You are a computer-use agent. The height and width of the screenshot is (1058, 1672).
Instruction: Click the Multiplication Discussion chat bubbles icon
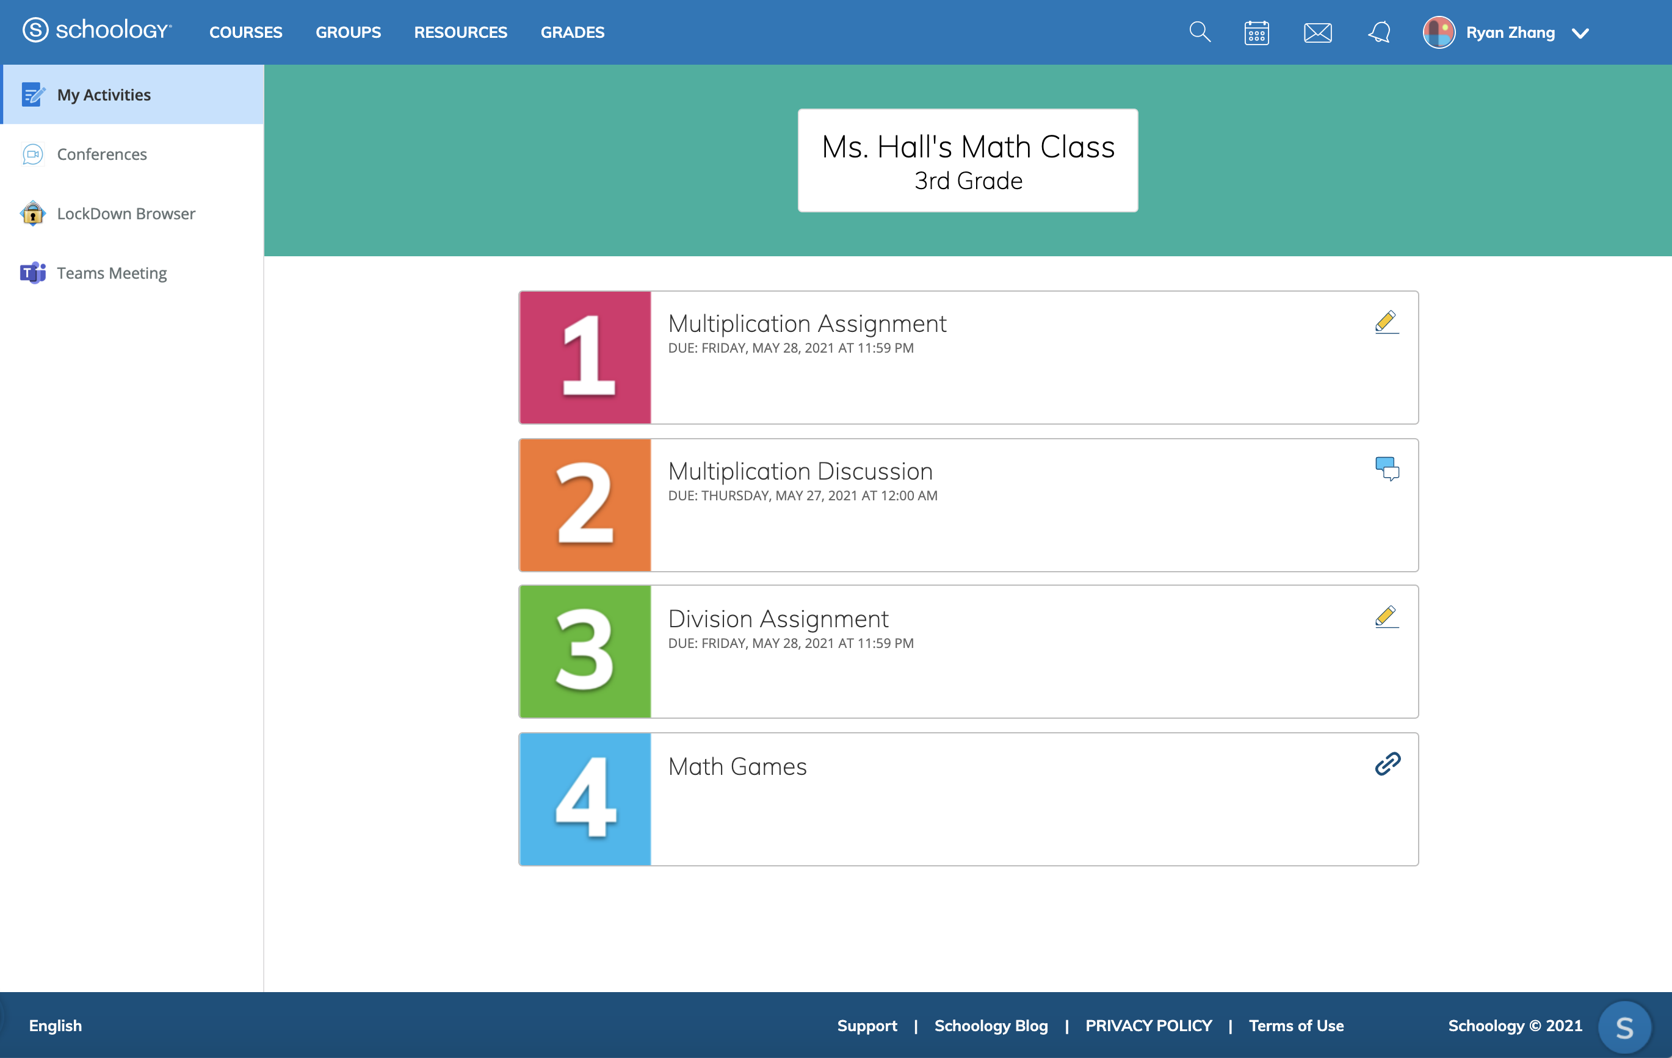click(1387, 469)
